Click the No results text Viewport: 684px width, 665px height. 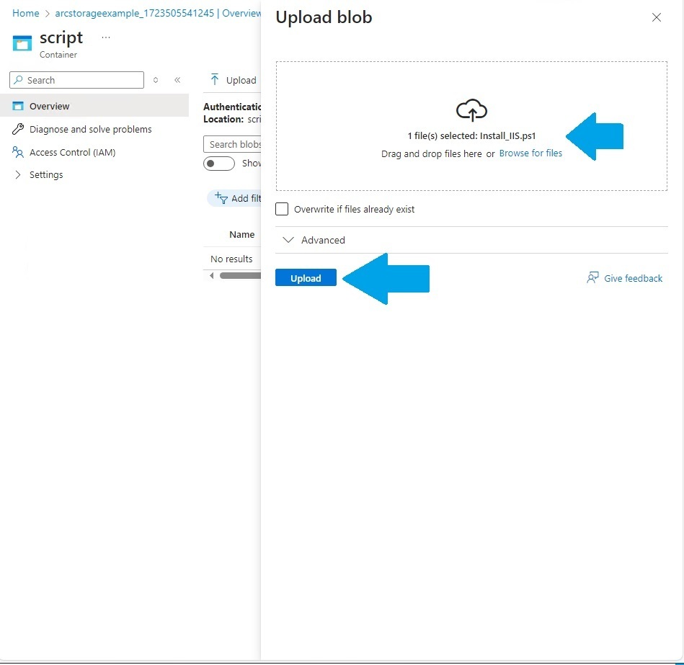(231, 259)
